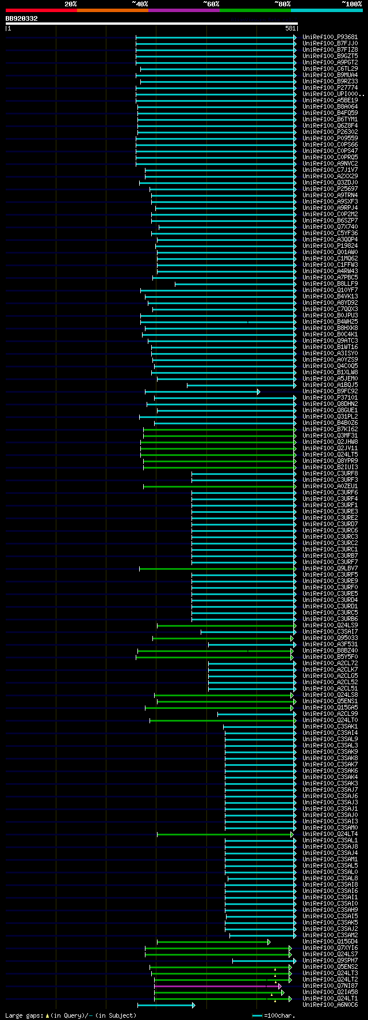Click the green alignment bar for Q9LBV7

(217, 569)
